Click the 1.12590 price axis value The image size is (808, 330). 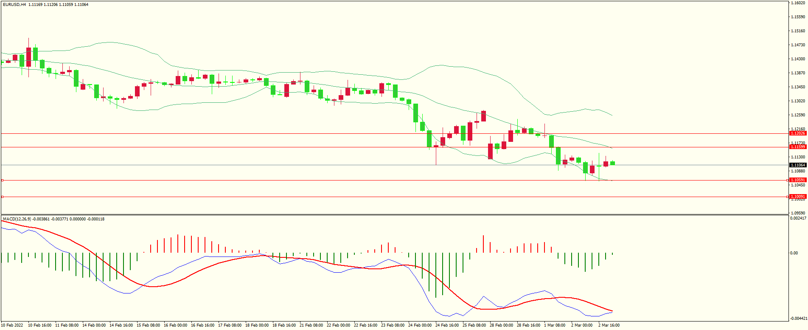coord(798,115)
